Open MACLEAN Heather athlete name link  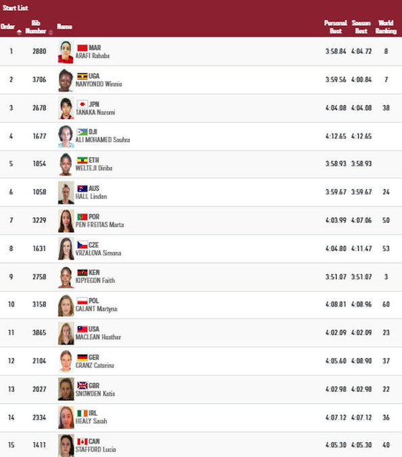[x=98, y=337]
